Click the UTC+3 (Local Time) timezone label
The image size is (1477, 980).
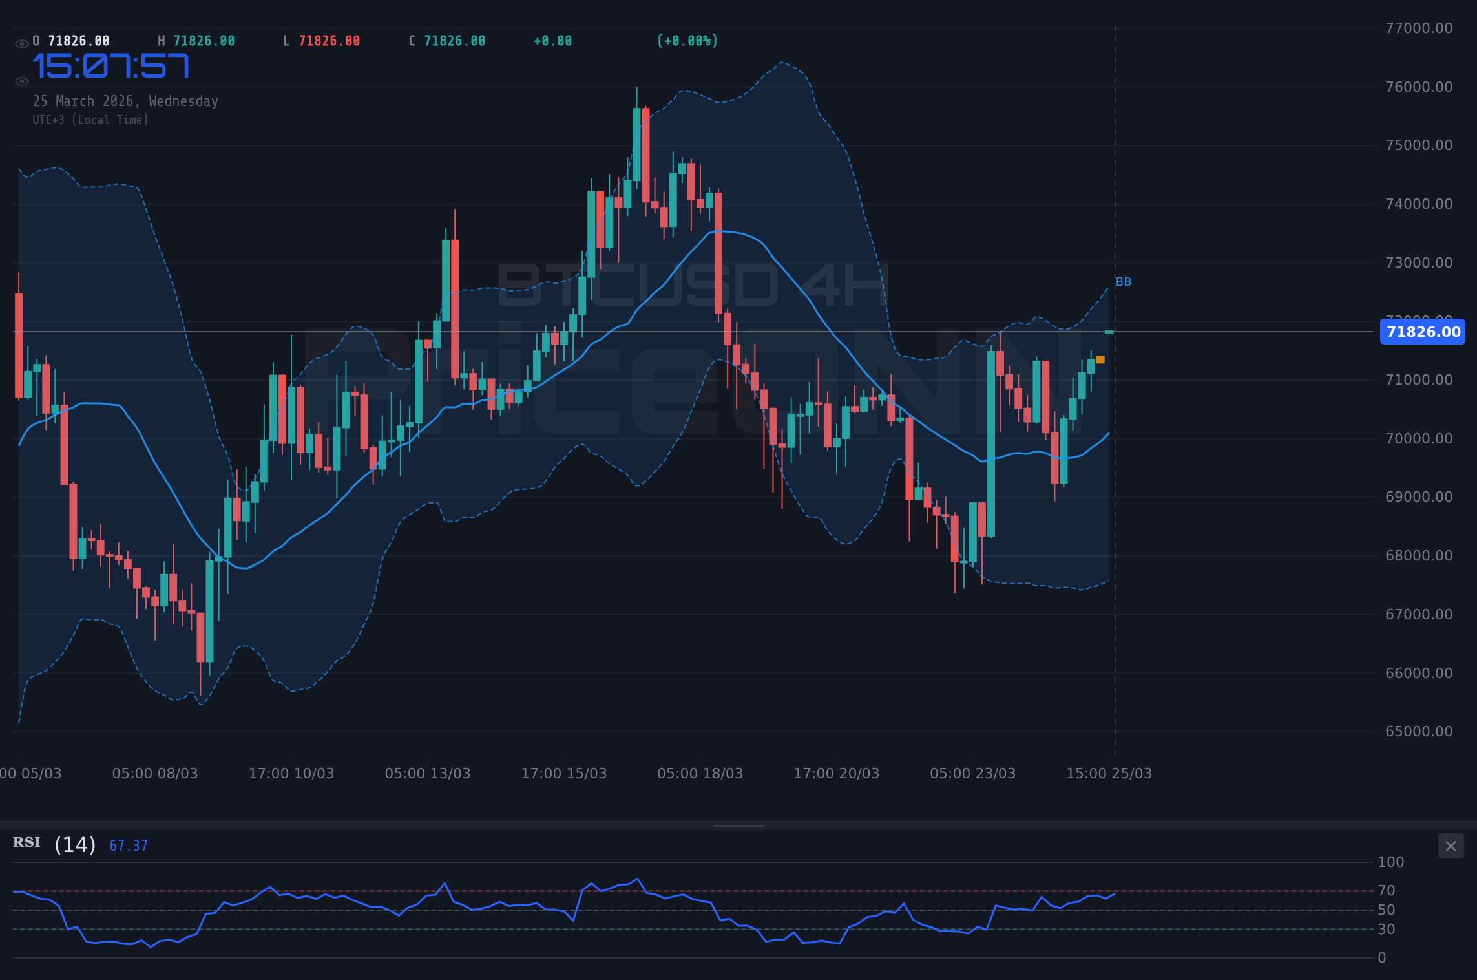[90, 120]
